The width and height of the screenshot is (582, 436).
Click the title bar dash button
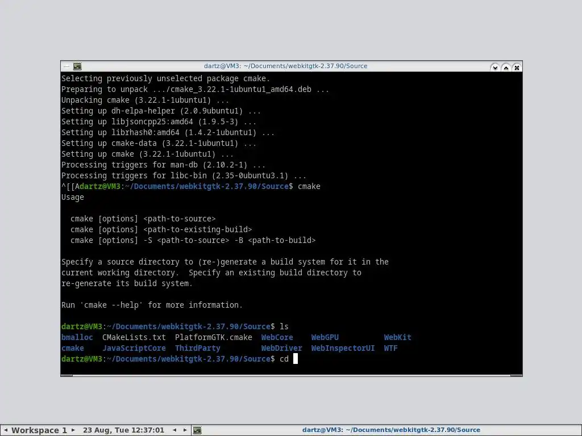tap(66, 67)
